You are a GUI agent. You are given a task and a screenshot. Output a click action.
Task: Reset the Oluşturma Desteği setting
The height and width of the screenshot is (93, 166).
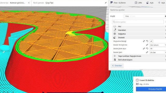(x=147, y=41)
